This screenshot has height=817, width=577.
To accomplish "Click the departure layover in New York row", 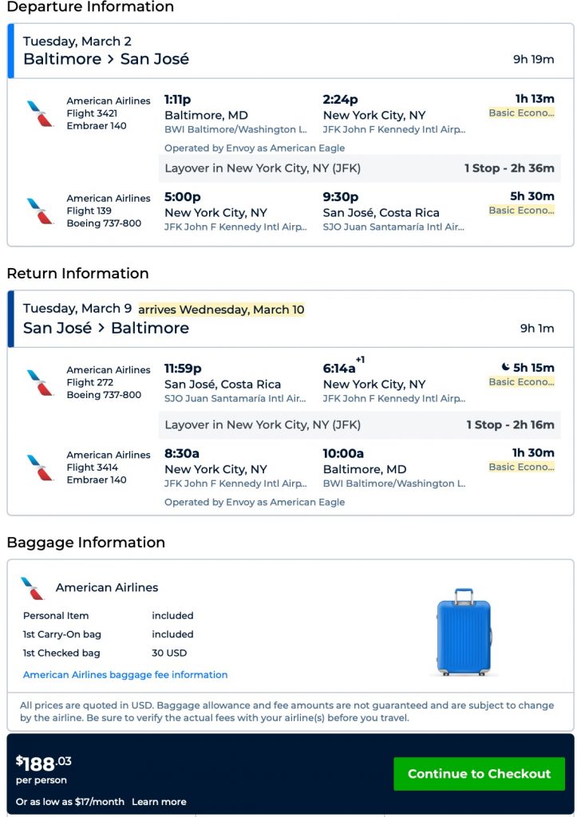I will pos(359,168).
